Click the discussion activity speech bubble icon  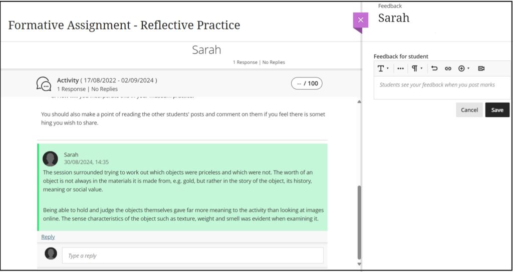[x=44, y=84]
